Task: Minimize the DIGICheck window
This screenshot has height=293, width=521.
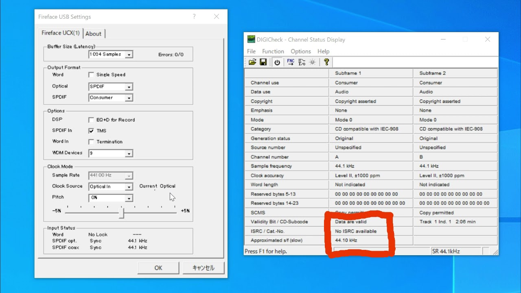Action: point(443,39)
